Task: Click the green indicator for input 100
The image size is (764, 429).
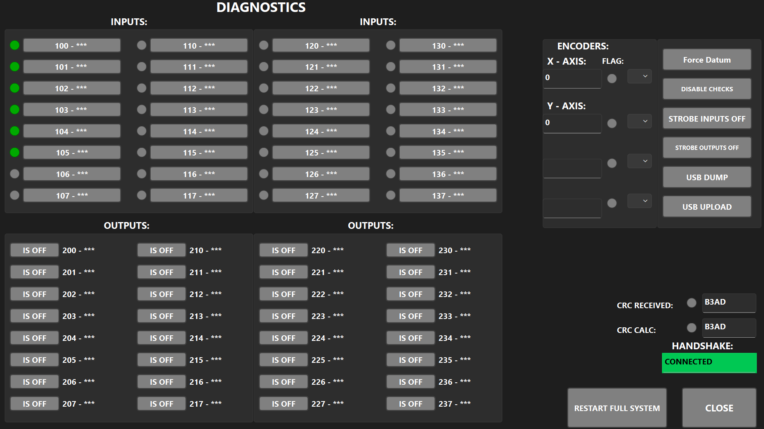Action: [15, 45]
